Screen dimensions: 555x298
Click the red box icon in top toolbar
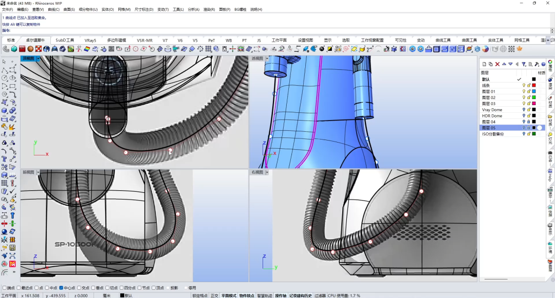click(22, 49)
